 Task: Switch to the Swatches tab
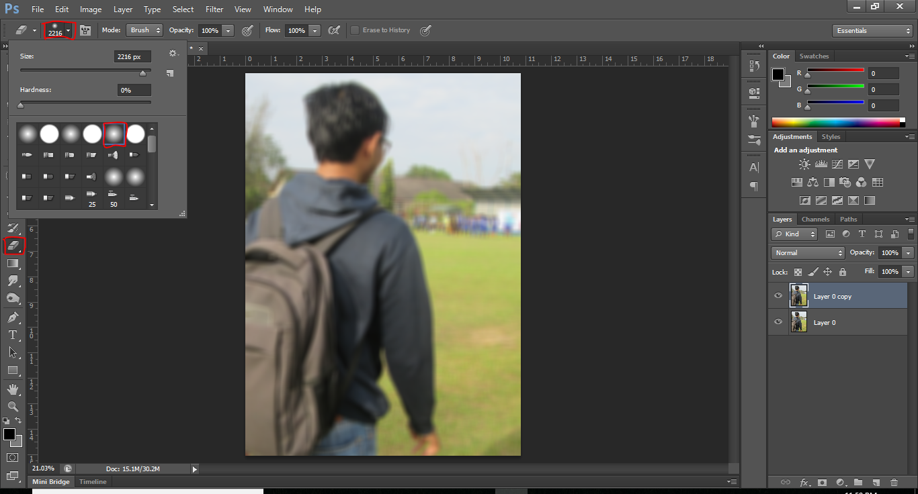tap(814, 56)
